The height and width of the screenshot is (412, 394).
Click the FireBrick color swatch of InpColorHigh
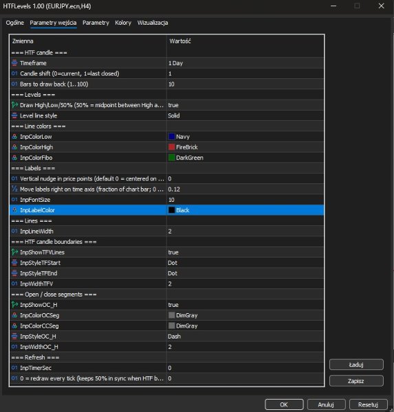pos(172,147)
